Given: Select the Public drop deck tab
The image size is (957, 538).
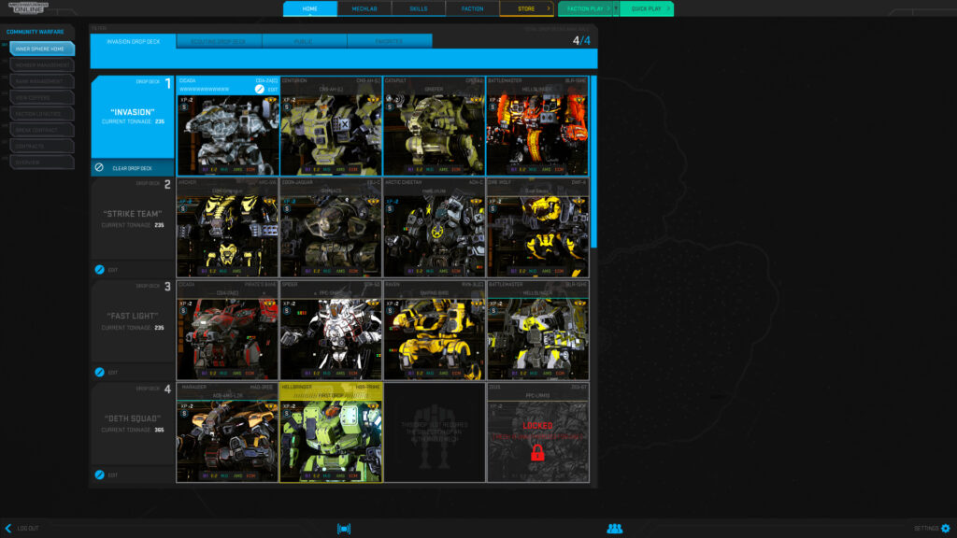Looking at the screenshot, I should (x=304, y=41).
